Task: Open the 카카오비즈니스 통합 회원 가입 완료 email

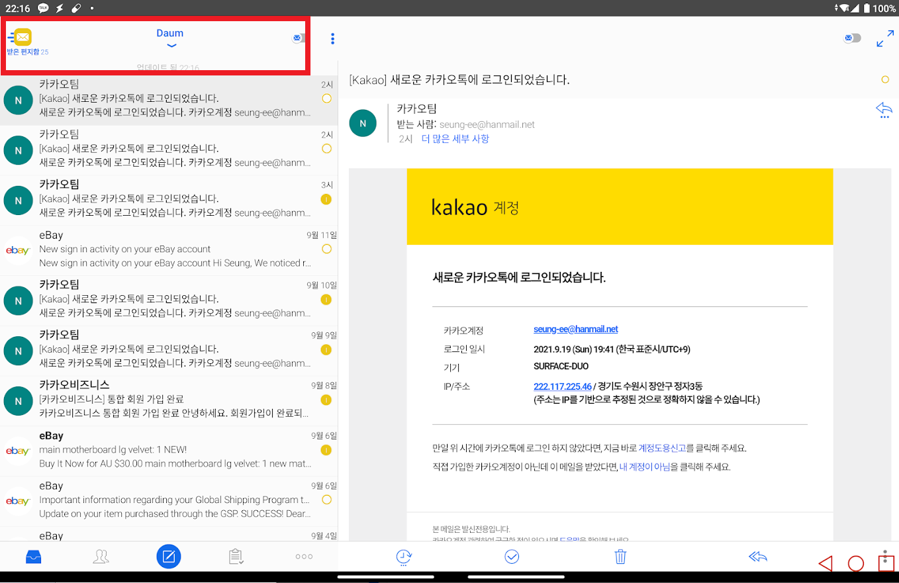Action: pyautogui.click(x=169, y=401)
